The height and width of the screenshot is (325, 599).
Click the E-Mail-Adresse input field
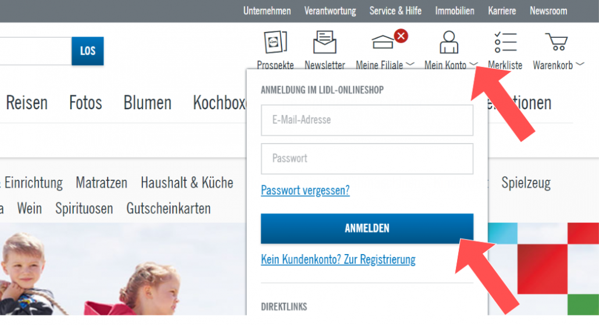pos(367,120)
